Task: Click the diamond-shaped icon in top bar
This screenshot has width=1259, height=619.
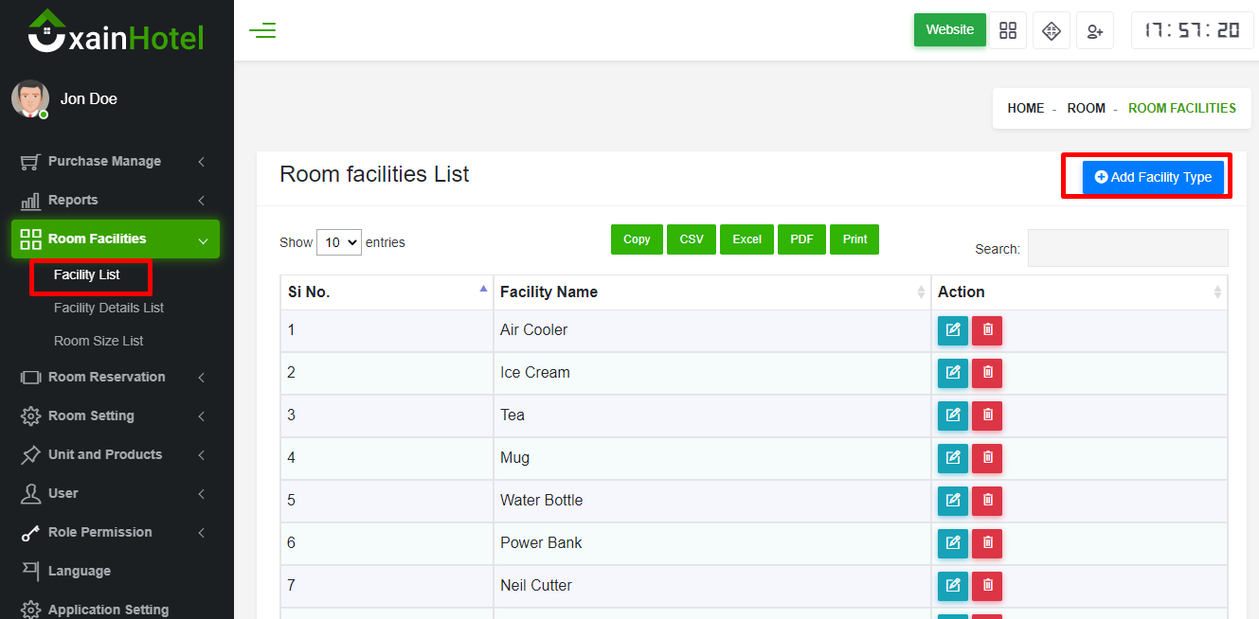Action: [1052, 30]
